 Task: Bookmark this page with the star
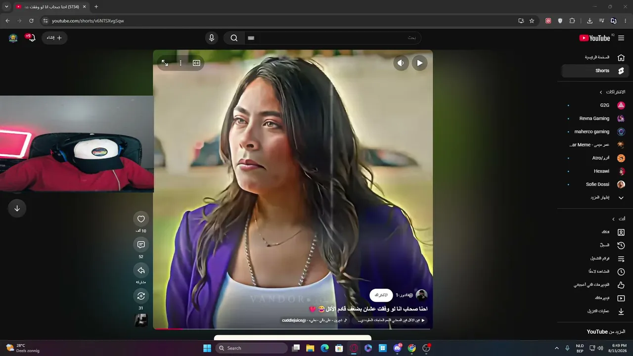coord(532,21)
